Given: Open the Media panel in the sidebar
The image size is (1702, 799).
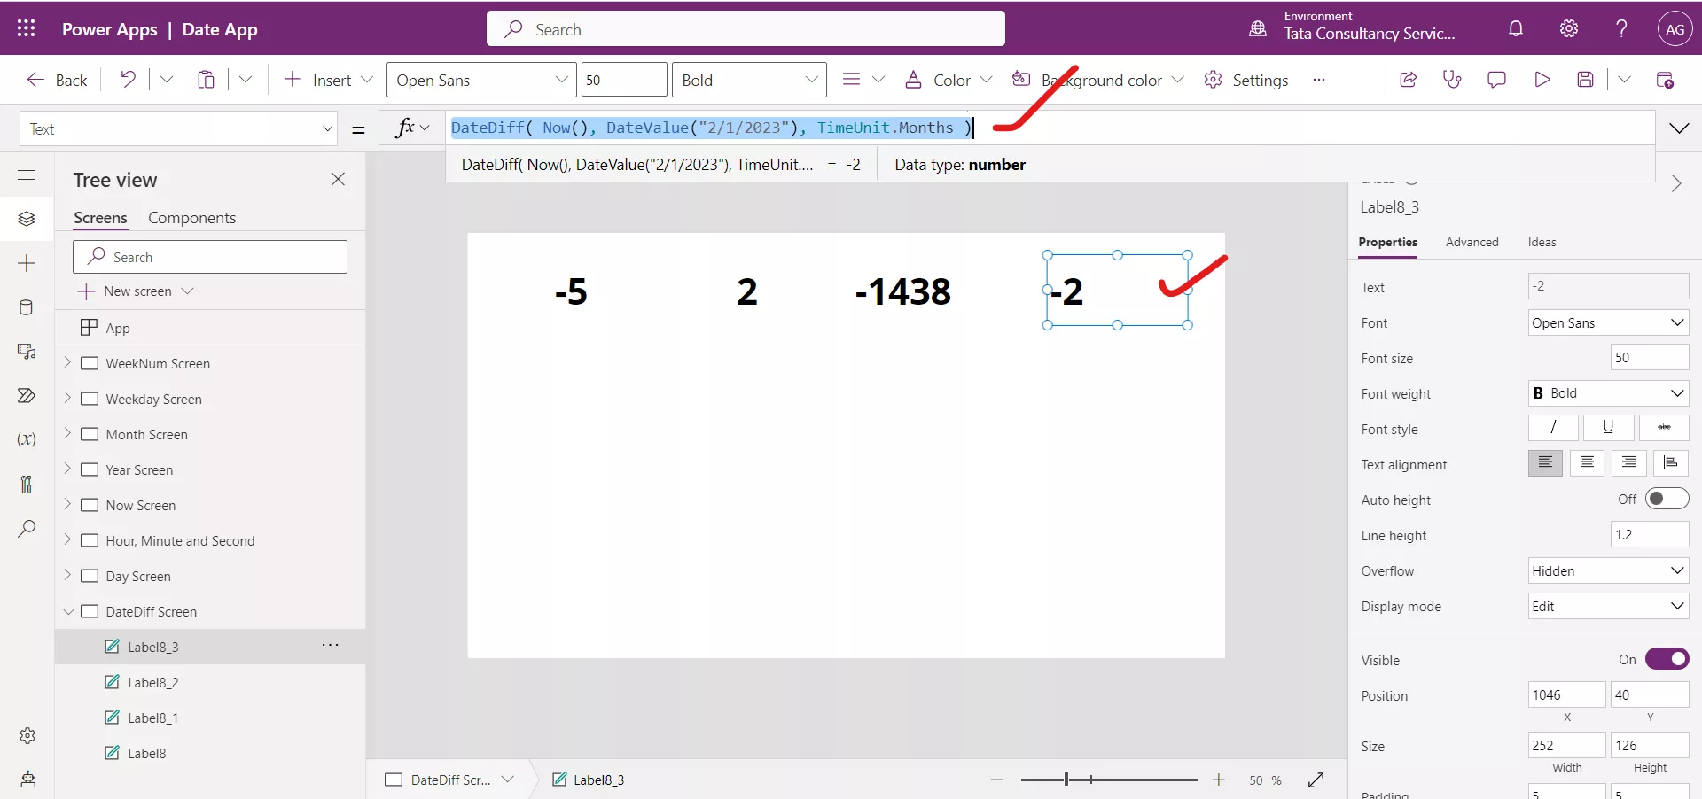Looking at the screenshot, I should [27, 353].
